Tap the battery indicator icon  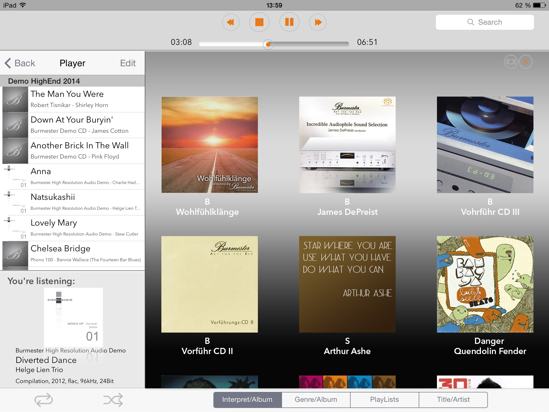point(540,5)
